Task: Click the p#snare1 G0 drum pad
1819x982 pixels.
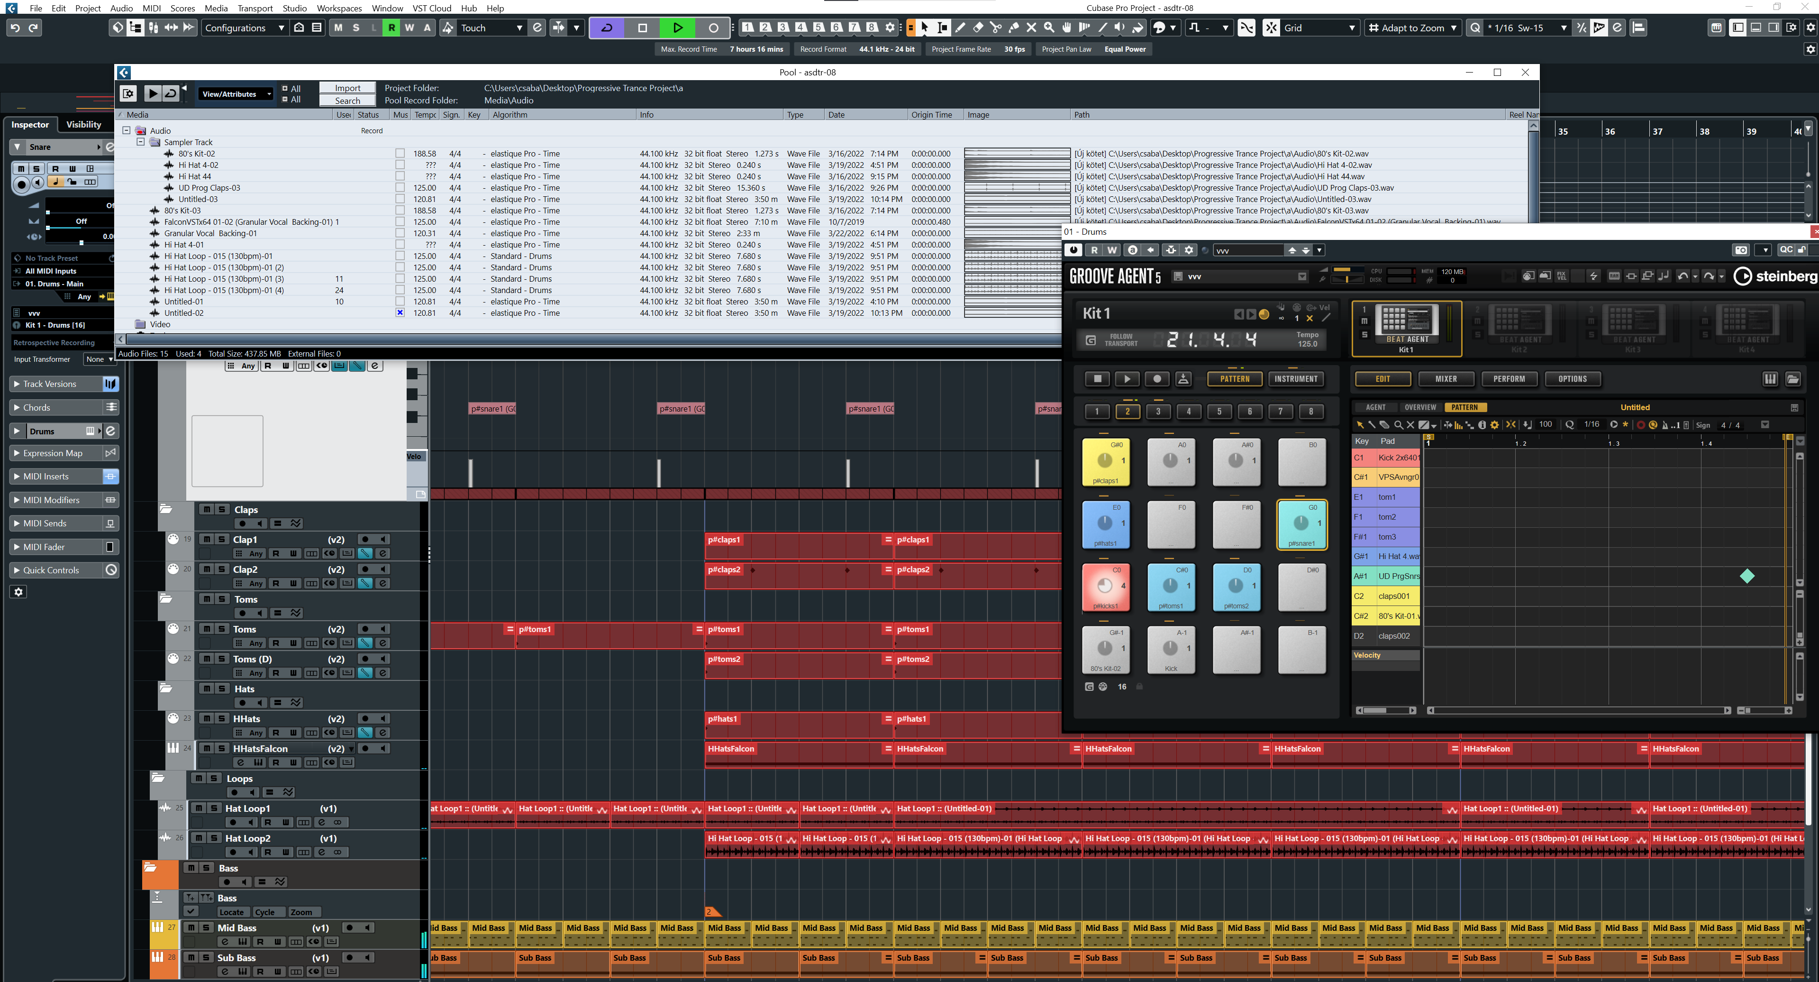Action: [1301, 525]
